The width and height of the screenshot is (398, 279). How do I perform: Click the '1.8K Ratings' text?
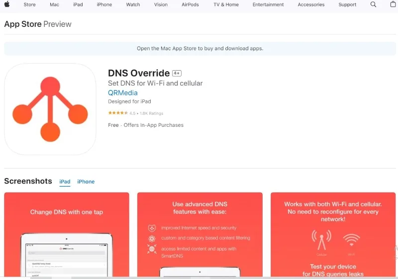coord(152,113)
